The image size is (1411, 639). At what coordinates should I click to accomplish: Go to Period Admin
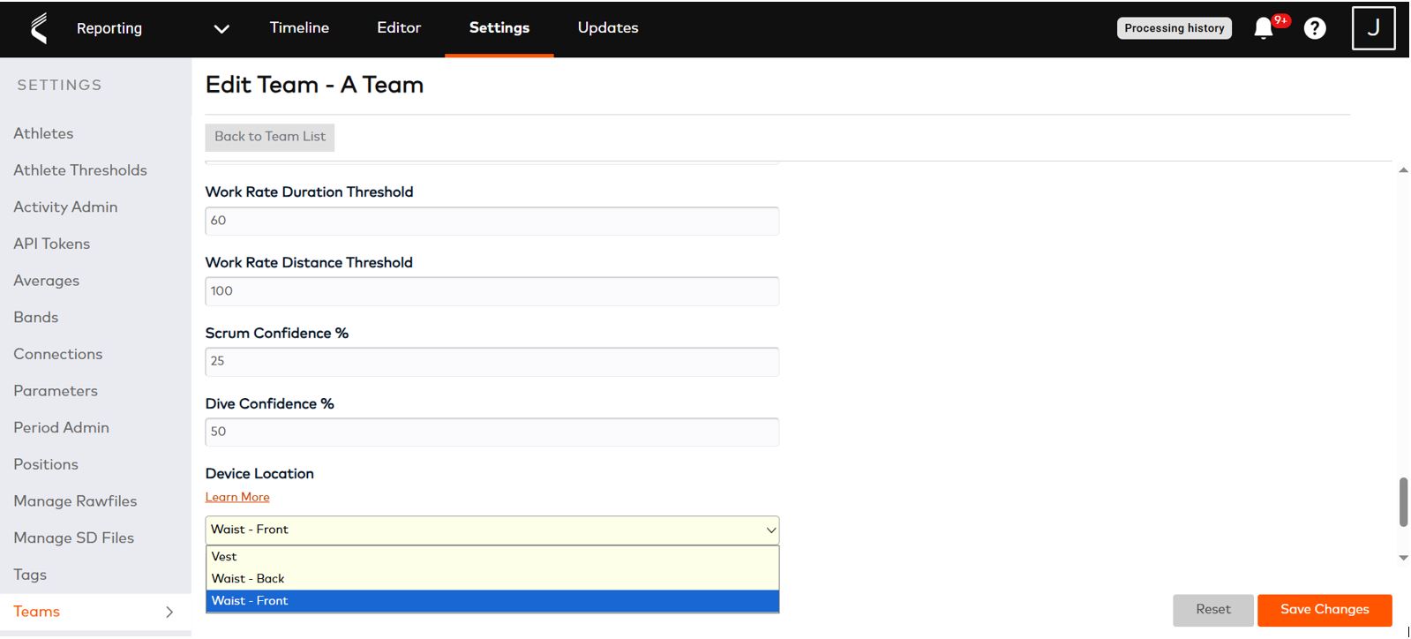pyautogui.click(x=61, y=428)
